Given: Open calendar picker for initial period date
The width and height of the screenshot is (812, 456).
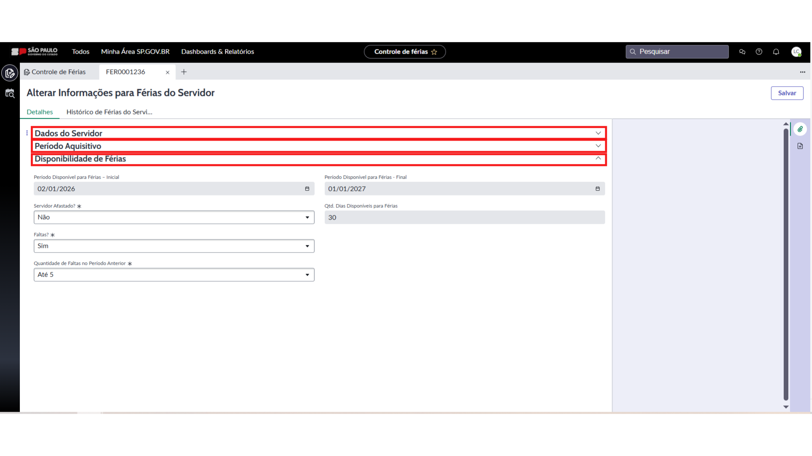Looking at the screenshot, I should (x=307, y=189).
